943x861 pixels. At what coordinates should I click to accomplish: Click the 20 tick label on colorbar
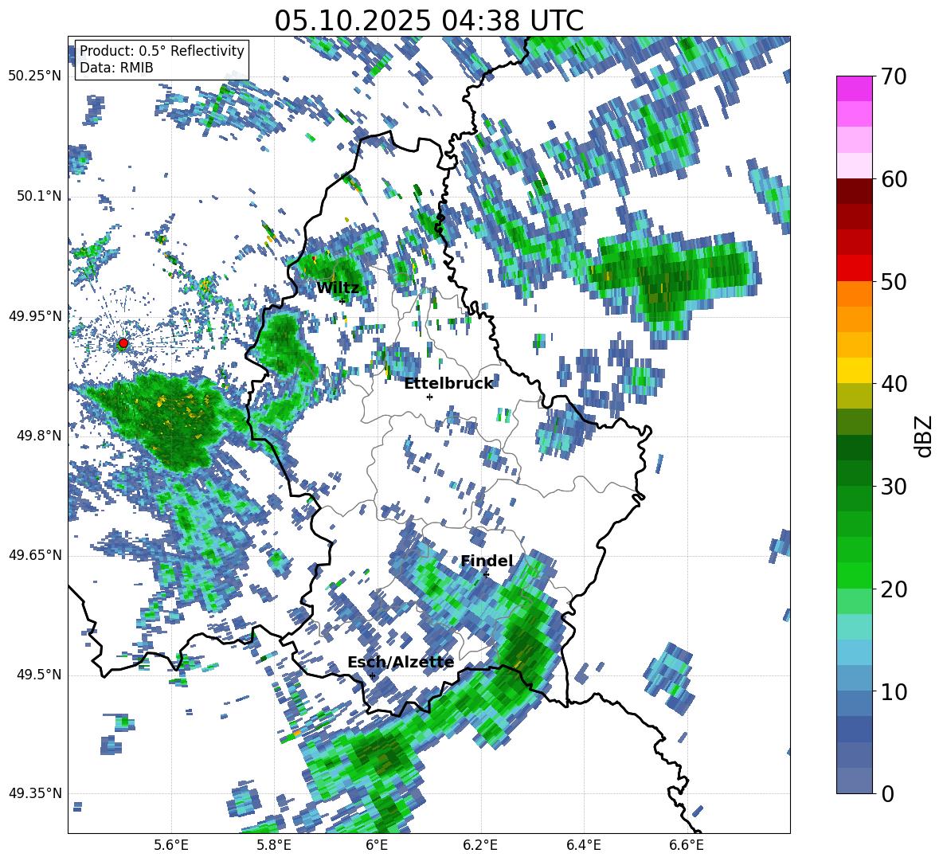pyautogui.click(x=894, y=589)
